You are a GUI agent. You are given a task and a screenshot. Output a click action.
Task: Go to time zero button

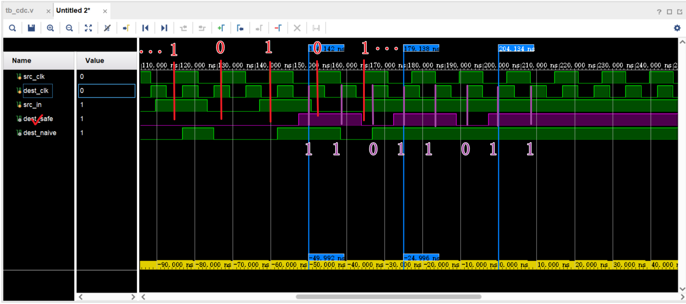145,28
